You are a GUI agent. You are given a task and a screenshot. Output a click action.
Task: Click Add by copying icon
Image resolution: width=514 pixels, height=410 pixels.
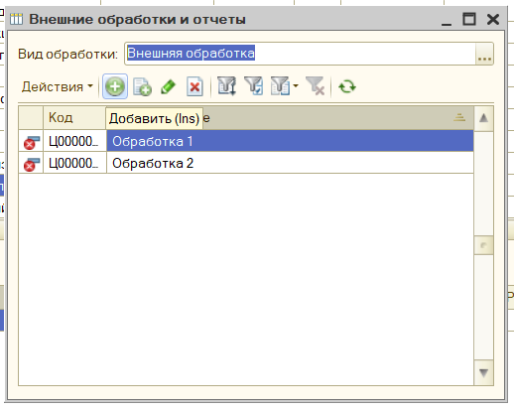[142, 86]
